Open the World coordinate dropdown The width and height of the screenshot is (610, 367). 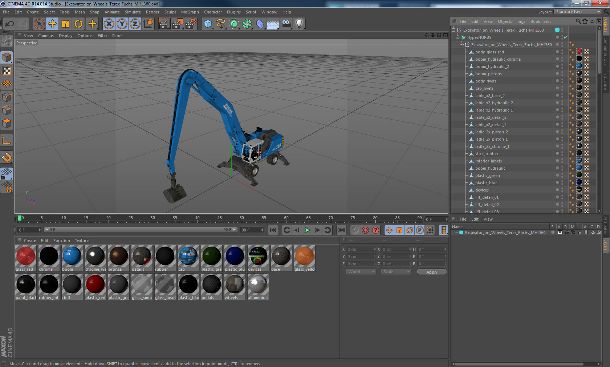click(x=361, y=272)
